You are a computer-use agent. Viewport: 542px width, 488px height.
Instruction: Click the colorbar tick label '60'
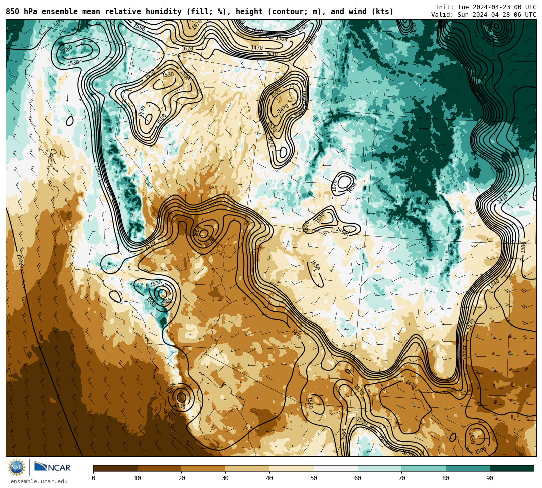[358, 478]
